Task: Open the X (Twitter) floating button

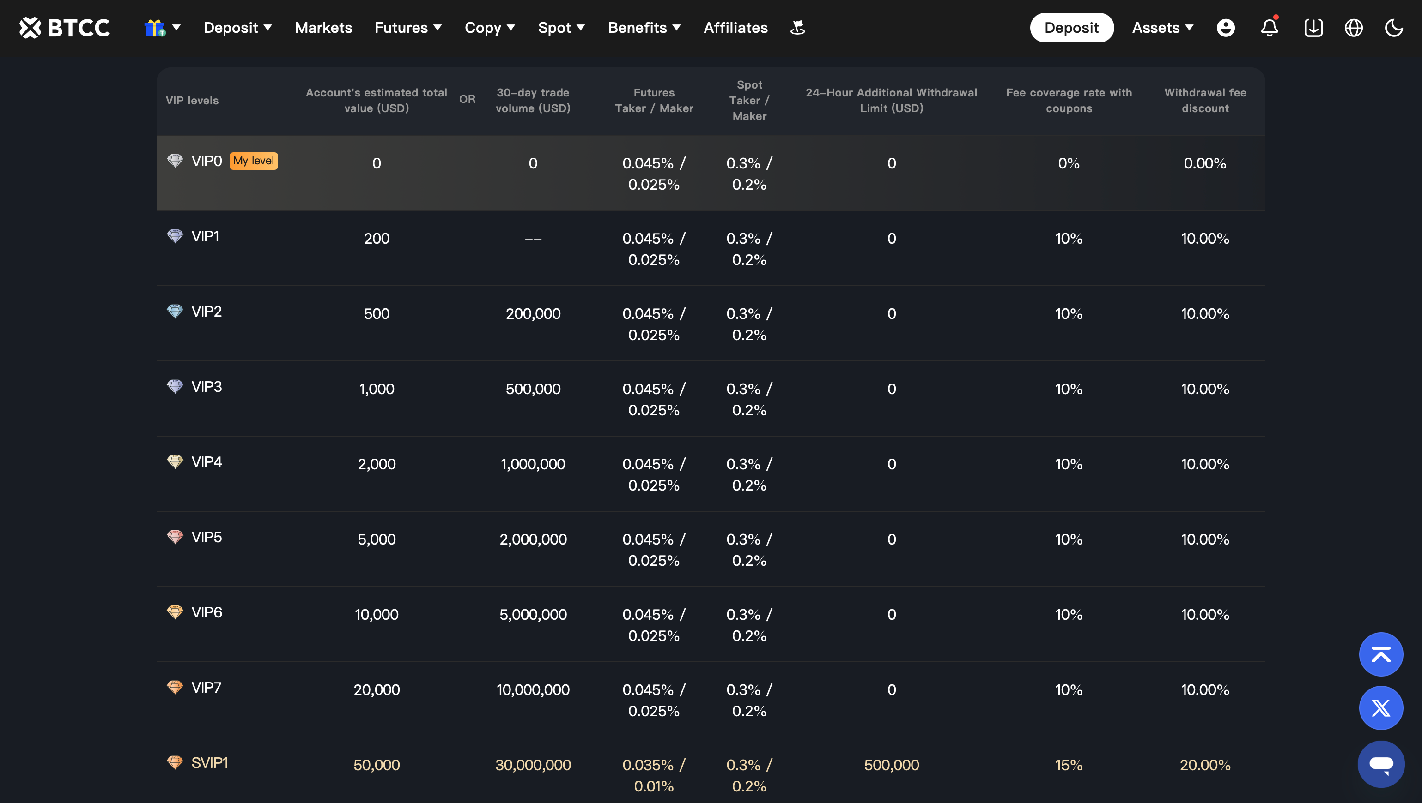Action: [1381, 707]
